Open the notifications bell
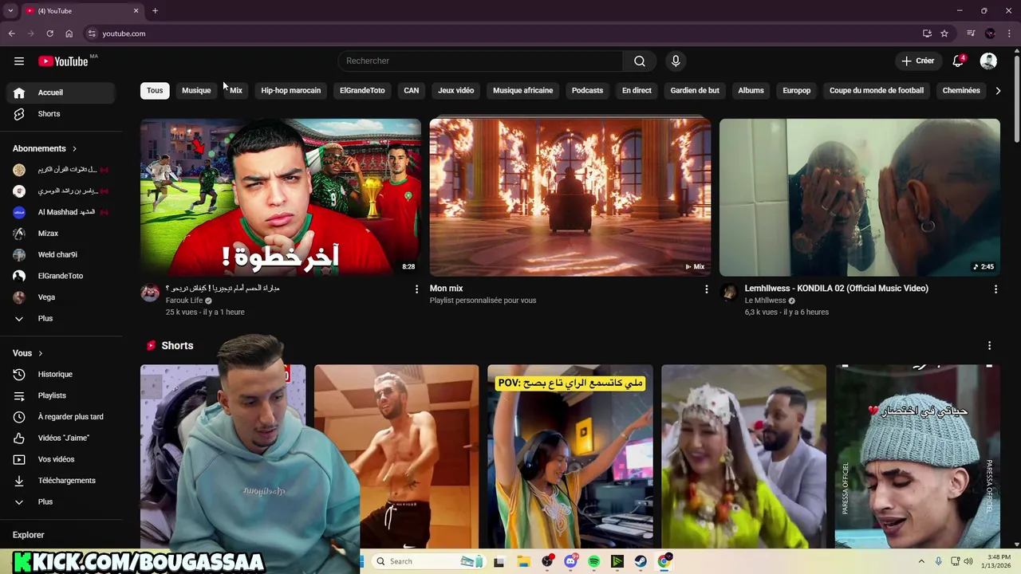1021x574 pixels. (958, 61)
